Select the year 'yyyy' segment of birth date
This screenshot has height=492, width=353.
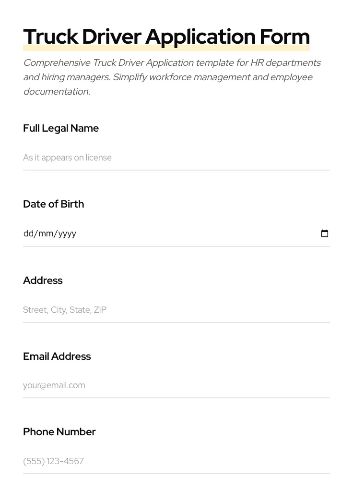point(67,234)
